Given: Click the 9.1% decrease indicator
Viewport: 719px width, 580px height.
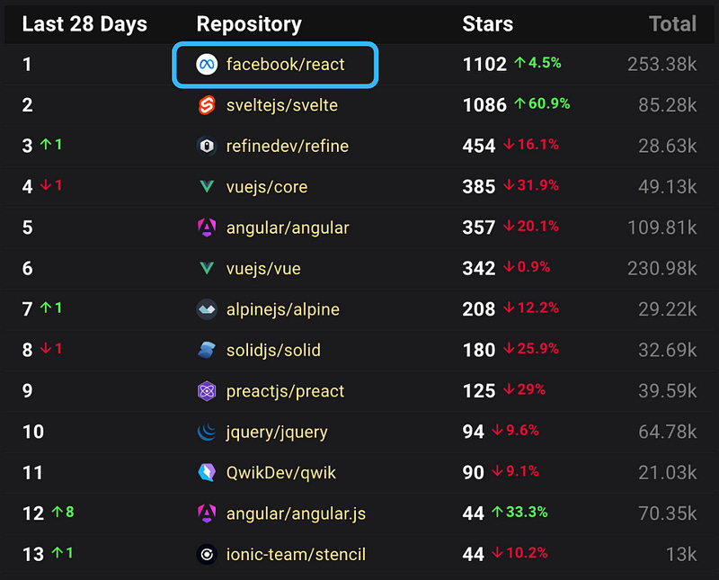Looking at the screenshot, I should pos(515,471).
